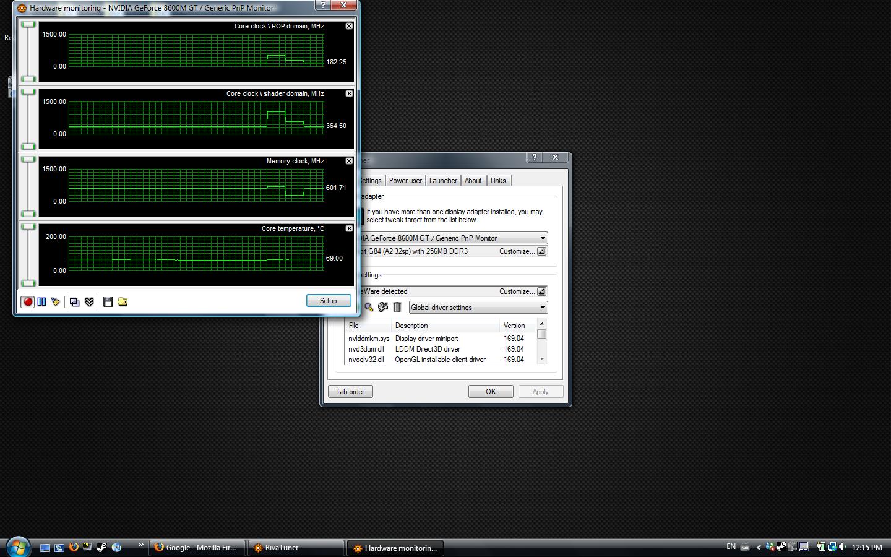
Task: Click the magnifier icon in driver settings
Action: [x=369, y=308]
